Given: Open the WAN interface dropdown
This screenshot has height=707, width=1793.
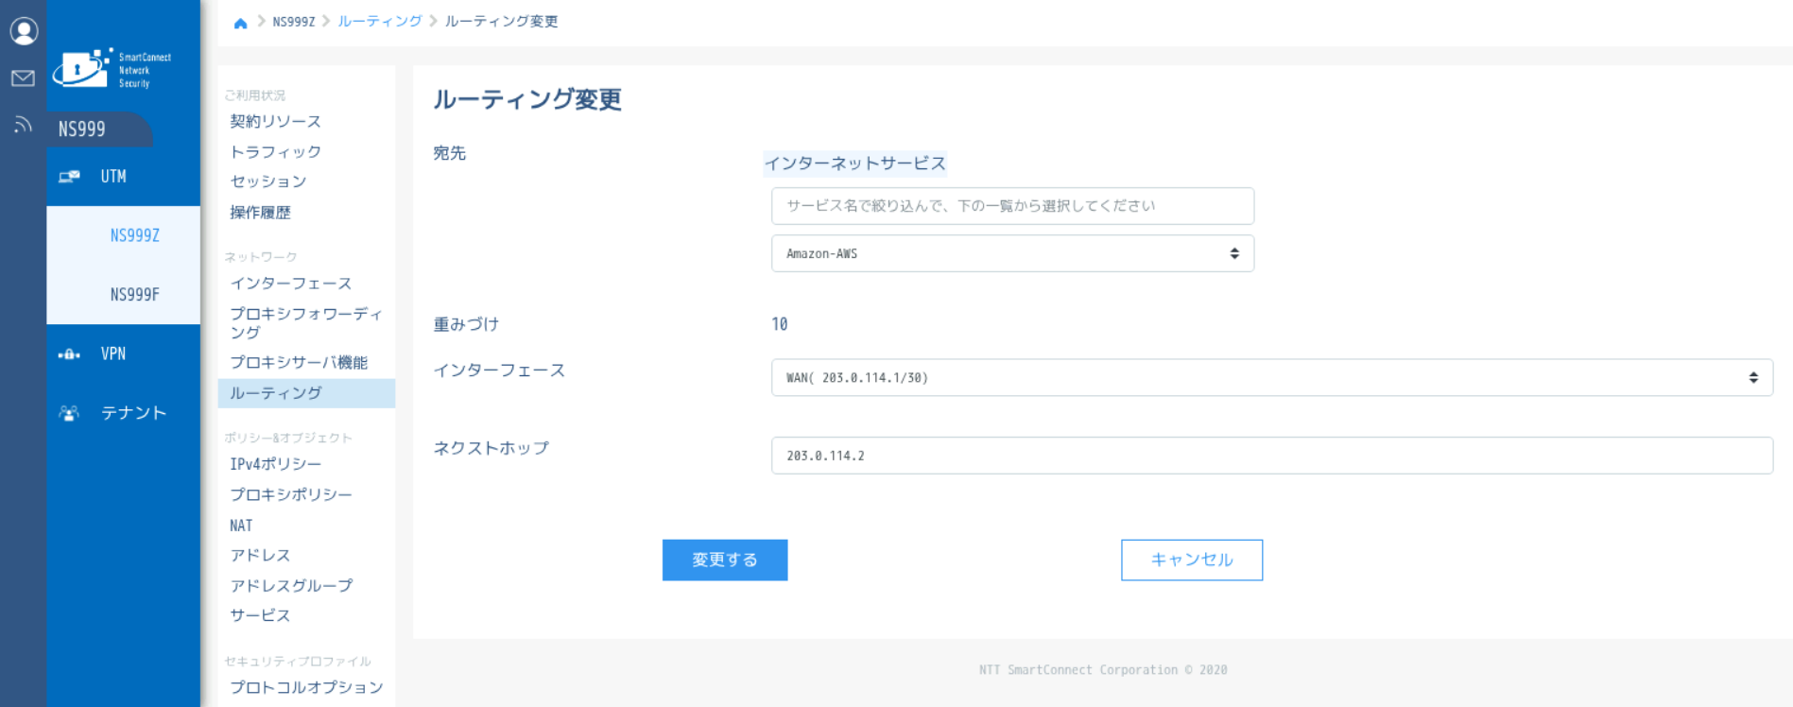Looking at the screenshot, I should tap(1271, 377).
